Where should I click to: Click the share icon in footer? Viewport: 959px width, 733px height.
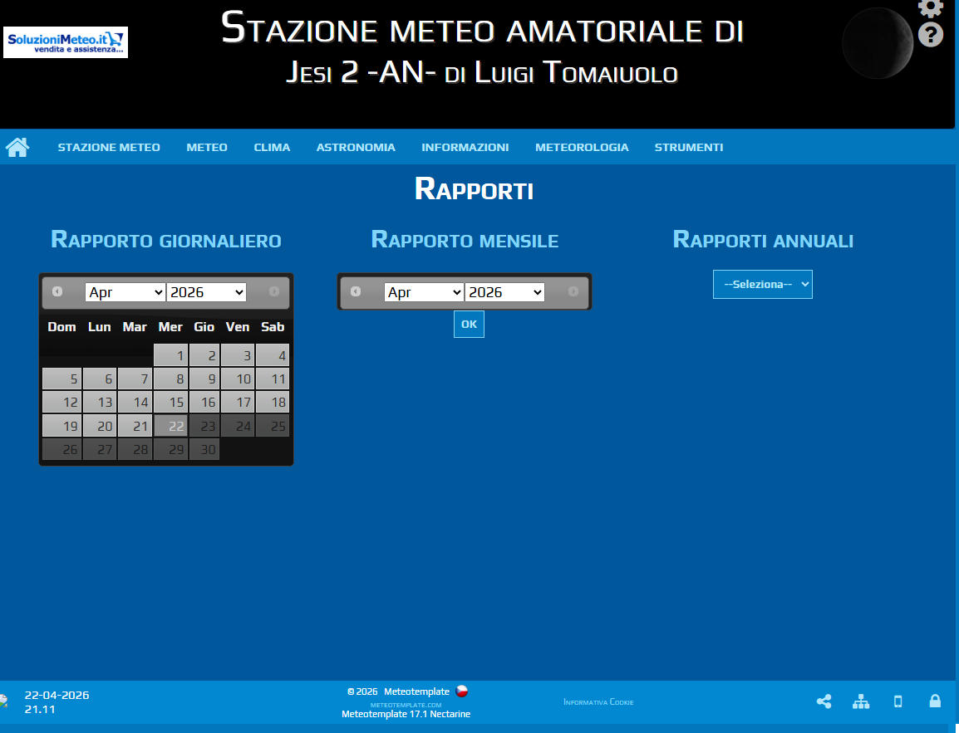824,701
